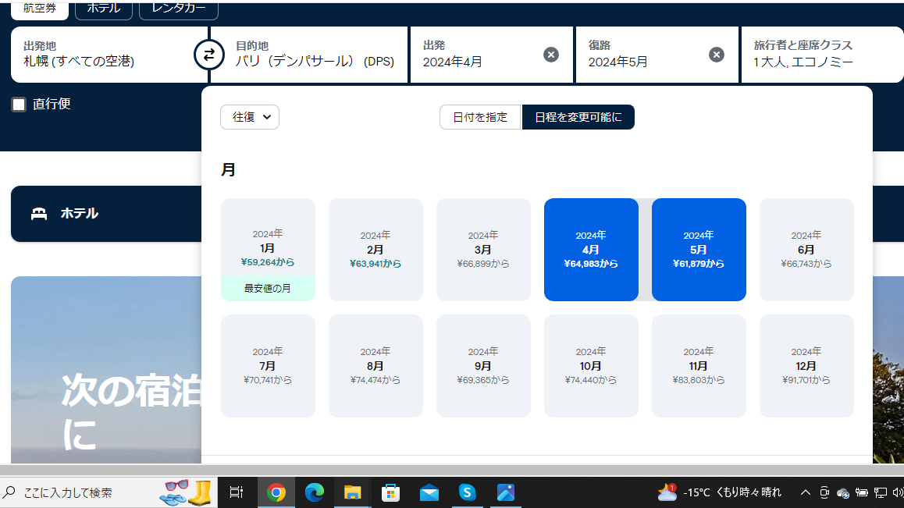Clear the return date 2024年5月

(716, 55)
